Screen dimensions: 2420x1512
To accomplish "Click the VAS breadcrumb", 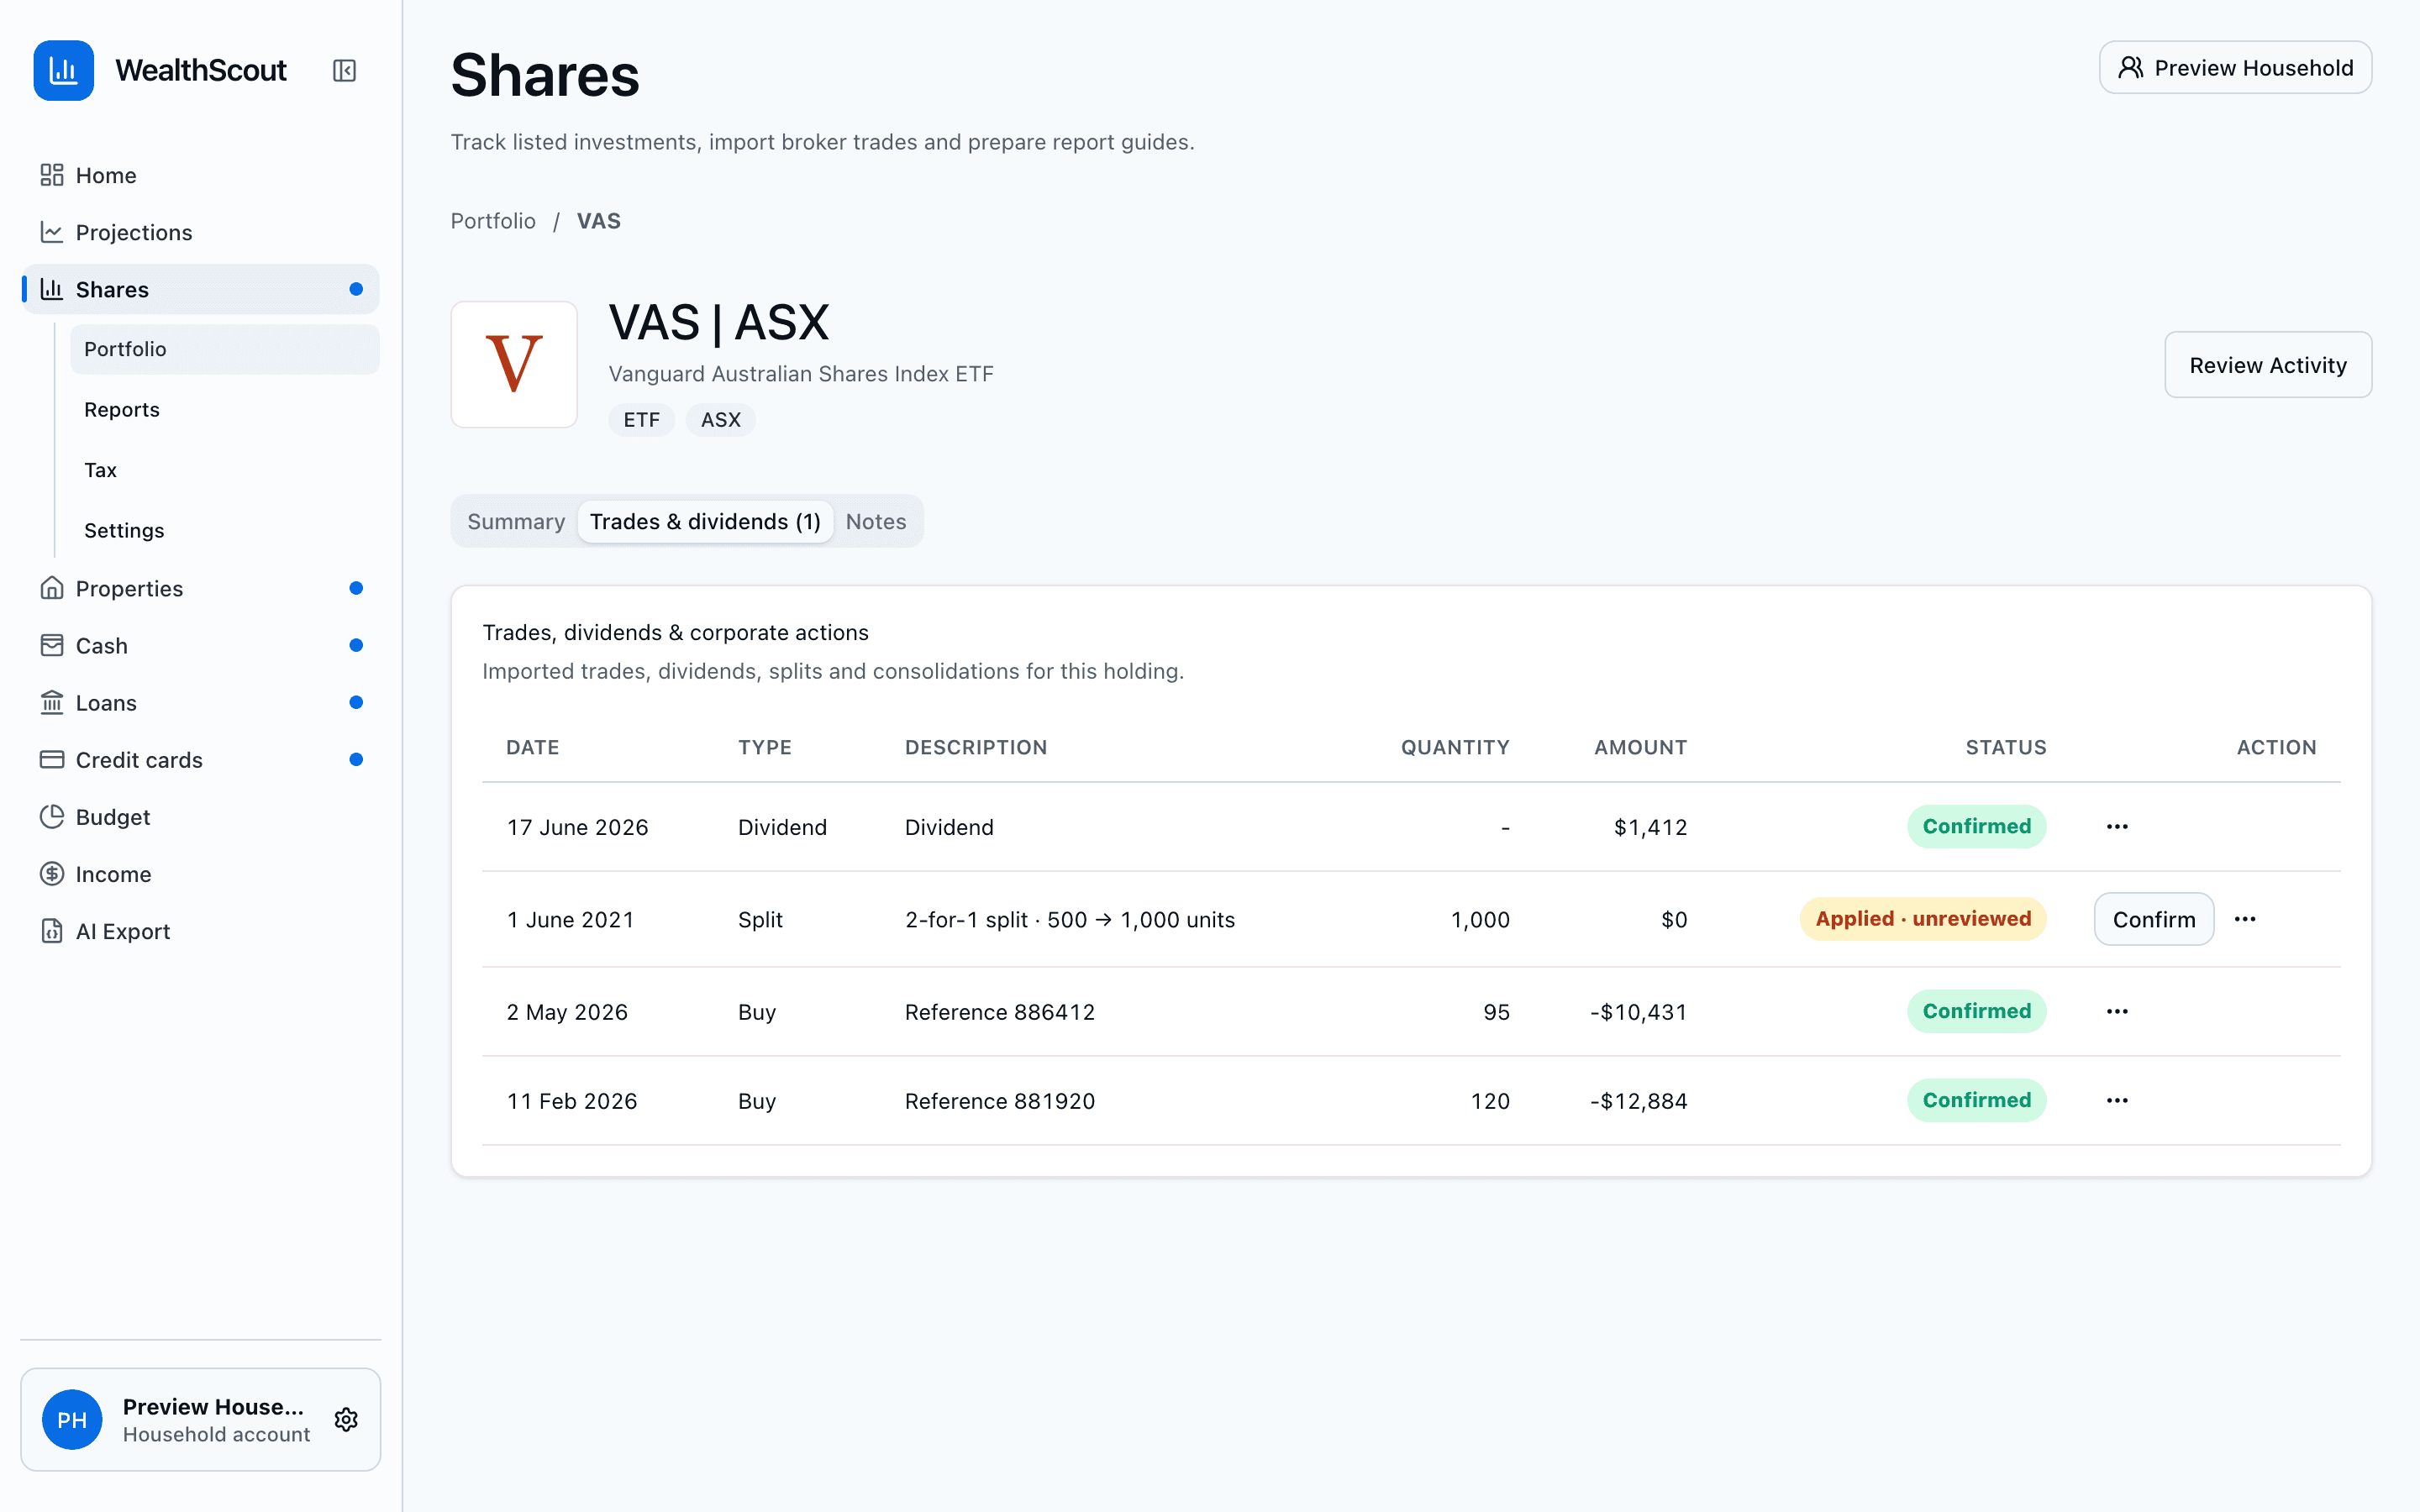I will [599, 221].
